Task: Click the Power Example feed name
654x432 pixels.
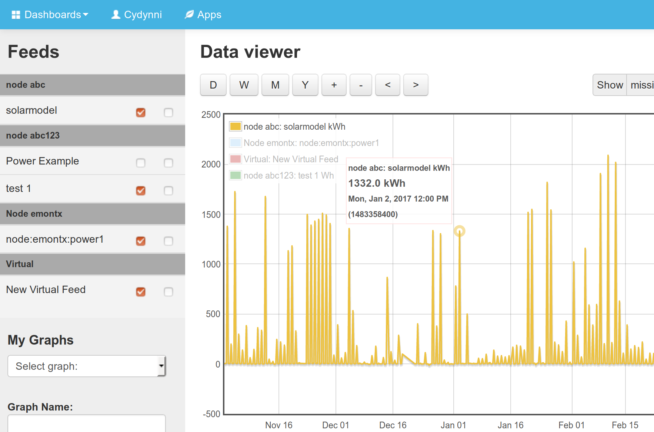Action: [x=43, y=161]
